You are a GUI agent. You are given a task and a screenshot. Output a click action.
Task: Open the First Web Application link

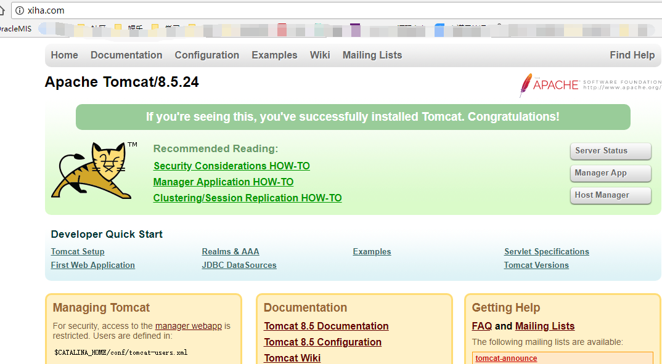tap(93, 265)
